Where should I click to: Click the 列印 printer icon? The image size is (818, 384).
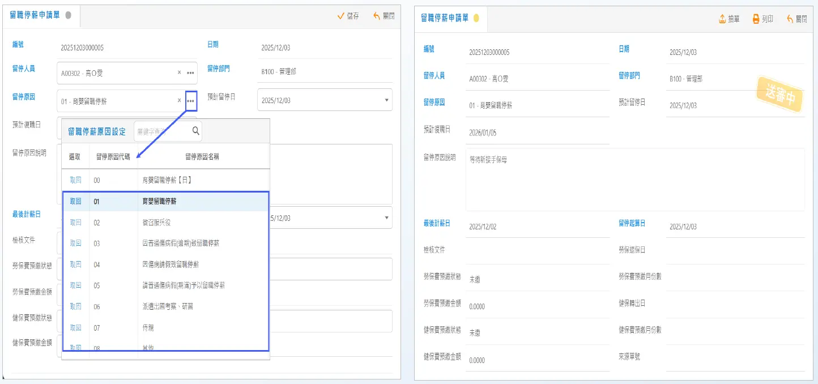tap(756, 19)
